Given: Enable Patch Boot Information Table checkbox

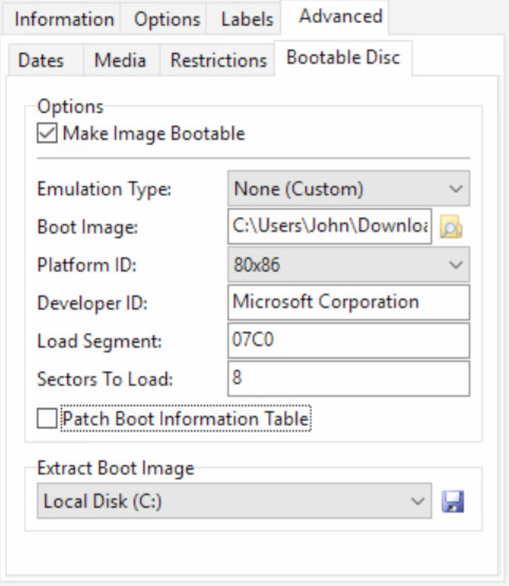Looking at the screenshot, I should pyautogui.click(x=48, y=418).
